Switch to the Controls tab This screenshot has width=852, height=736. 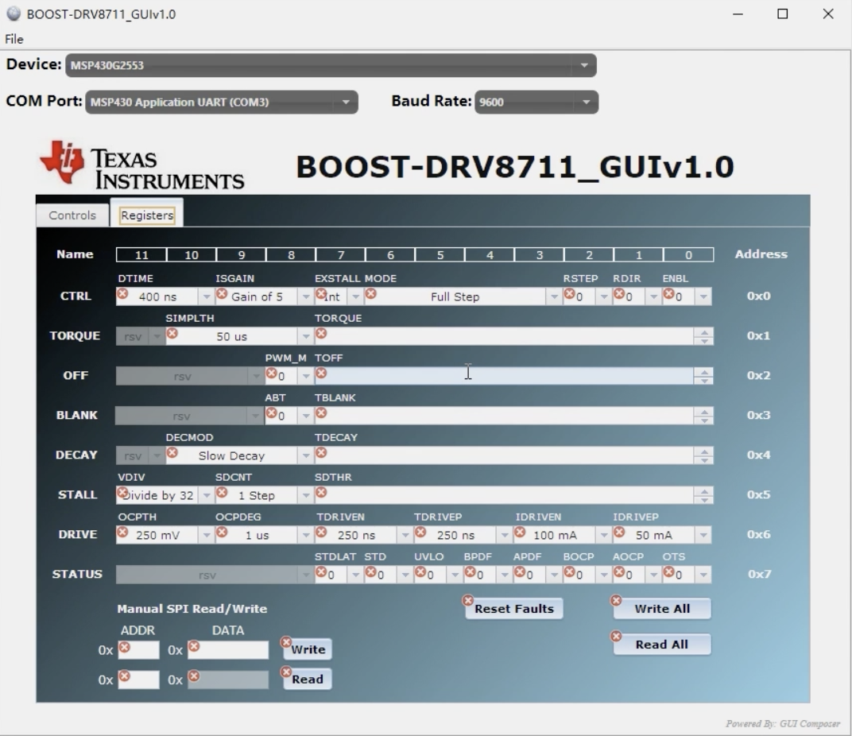click(x=72, y=214)
